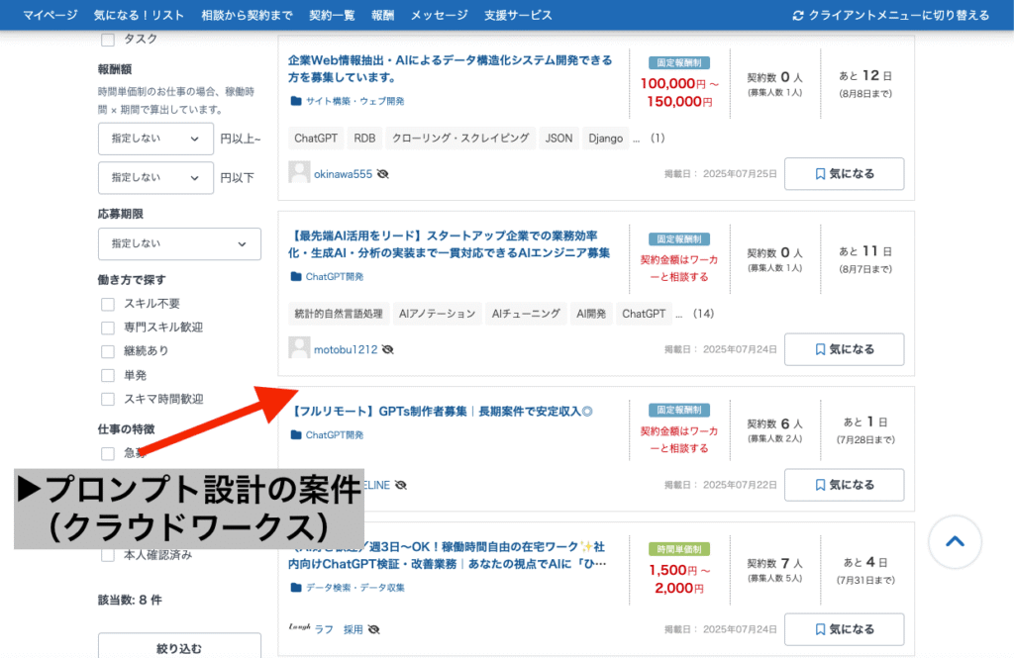This screenshot has width=1014, height=658.
Task: Open 報酬 menu item
Action: point(382,15)
